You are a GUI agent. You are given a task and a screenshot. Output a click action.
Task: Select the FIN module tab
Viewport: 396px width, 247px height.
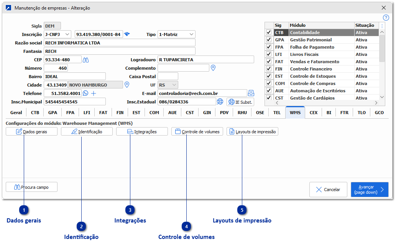120,113
